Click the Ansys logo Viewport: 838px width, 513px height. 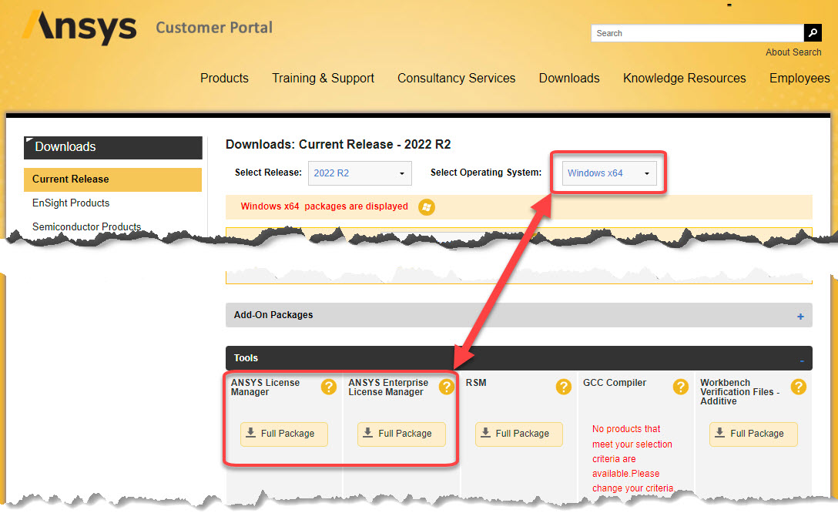click(x=79, y=27)
